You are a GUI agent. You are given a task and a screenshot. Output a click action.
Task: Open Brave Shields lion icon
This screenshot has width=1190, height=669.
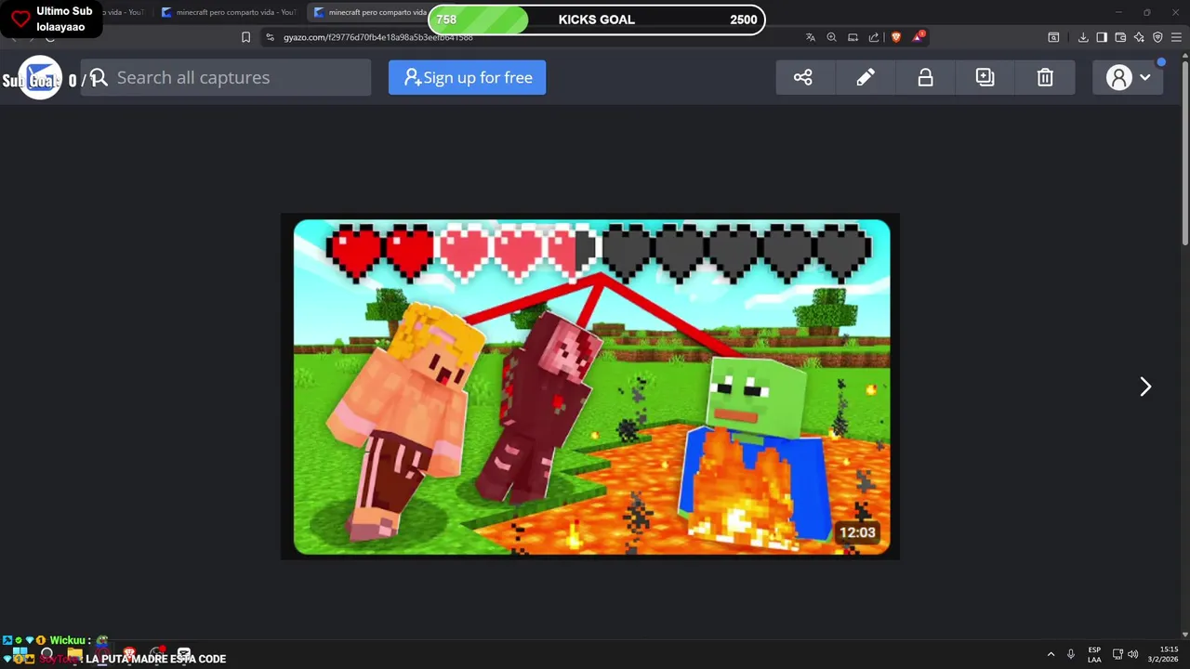pos(896,37)
